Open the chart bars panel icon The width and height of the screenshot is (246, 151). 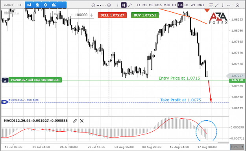(x=29, y=5)
